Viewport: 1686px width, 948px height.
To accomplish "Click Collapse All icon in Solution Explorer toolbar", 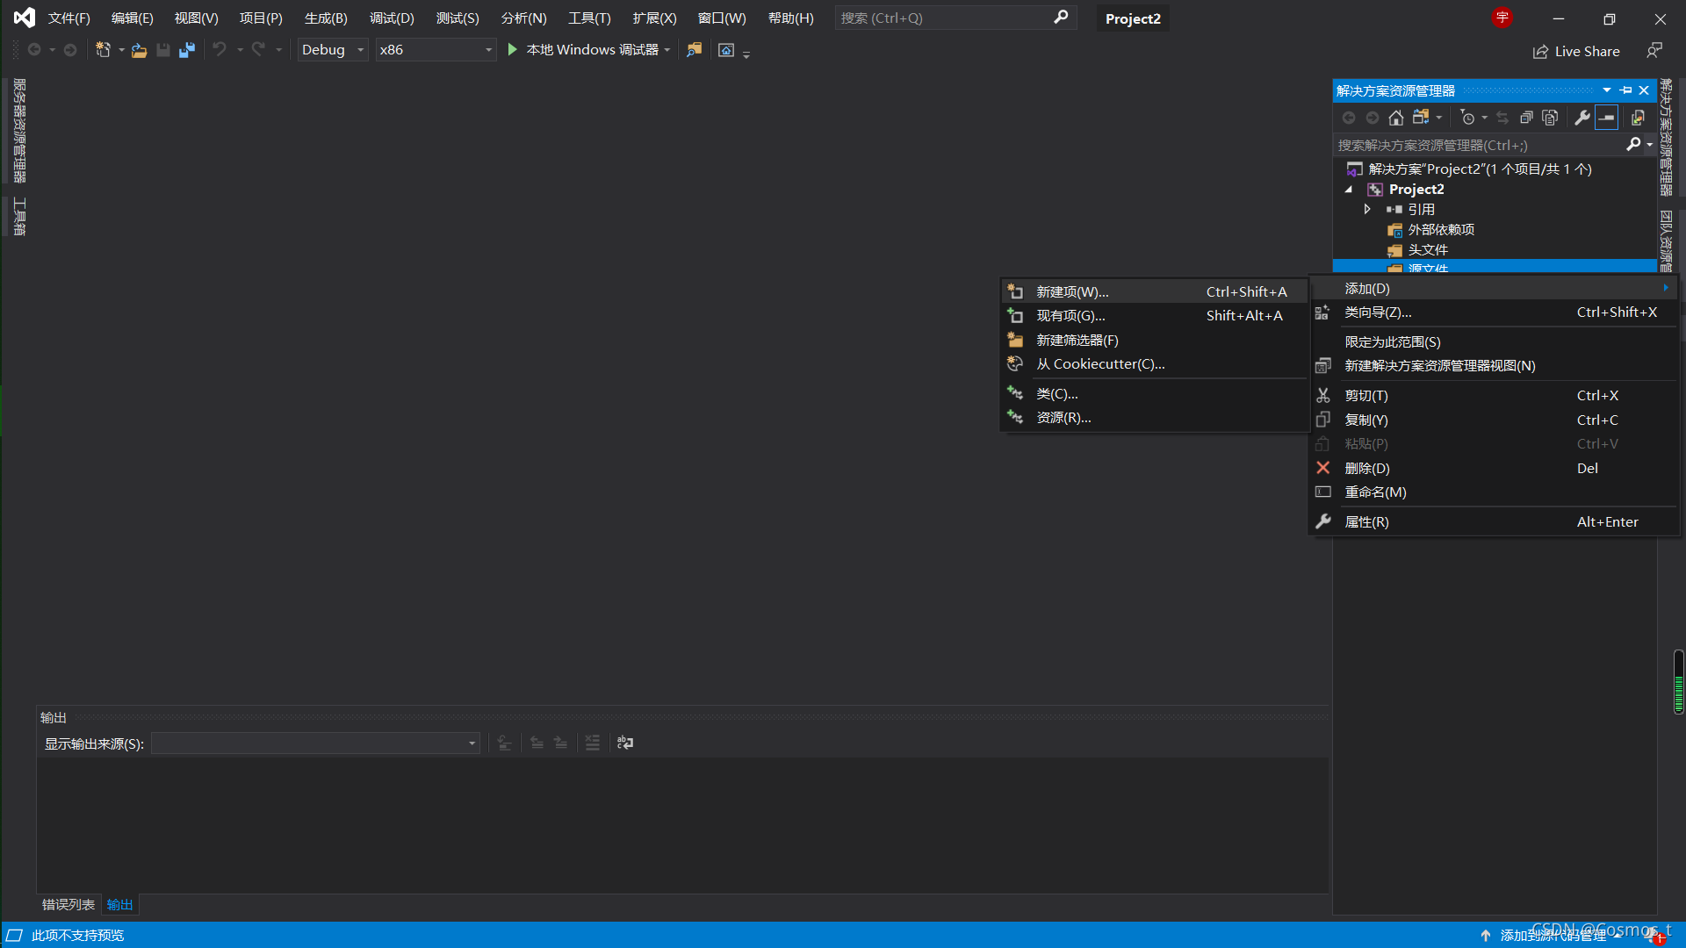I will tap(1526, 118).
